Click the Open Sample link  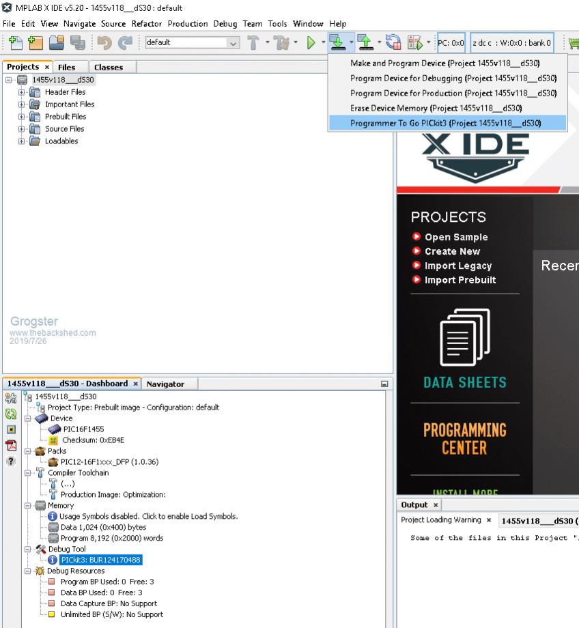(x=456, y=237)
